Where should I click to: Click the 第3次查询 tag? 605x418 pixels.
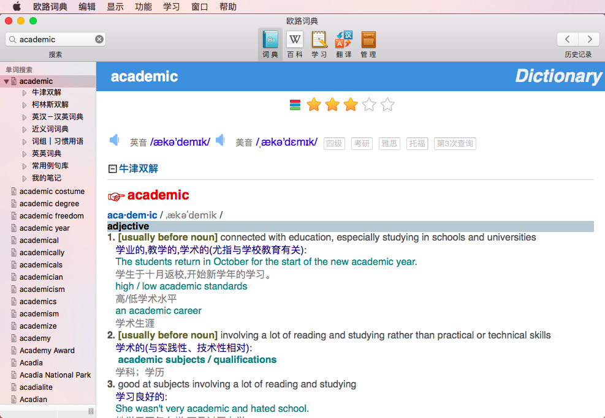click(455, 143)
